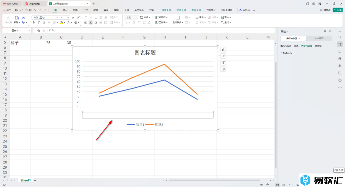Toggle center horizontal alignment

click(91, 22)
